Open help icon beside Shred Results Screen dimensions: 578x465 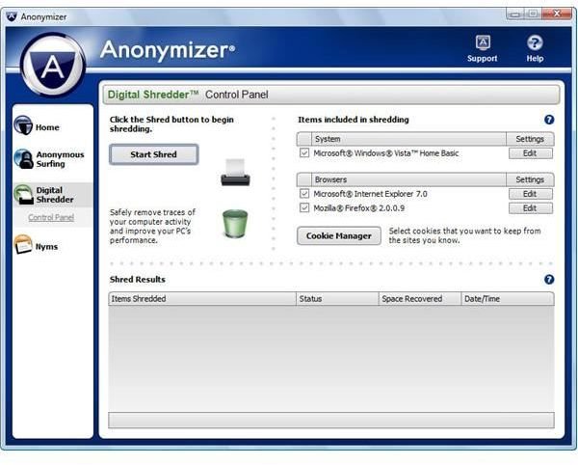(549, 280)
